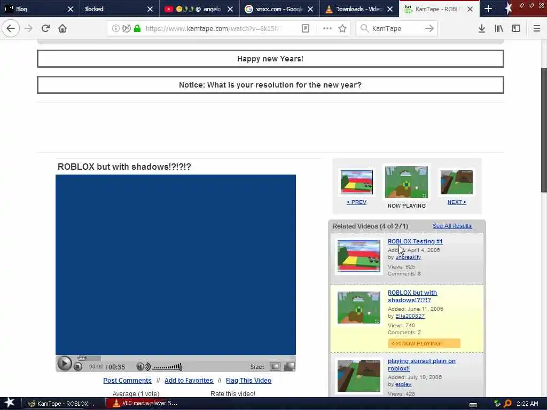Open the hamburger application menu
Screen dimensions: 547x410
coord(536,28)
